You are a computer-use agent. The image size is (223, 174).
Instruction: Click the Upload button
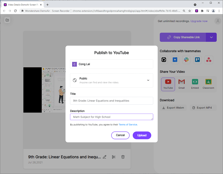tap(142, 135)
